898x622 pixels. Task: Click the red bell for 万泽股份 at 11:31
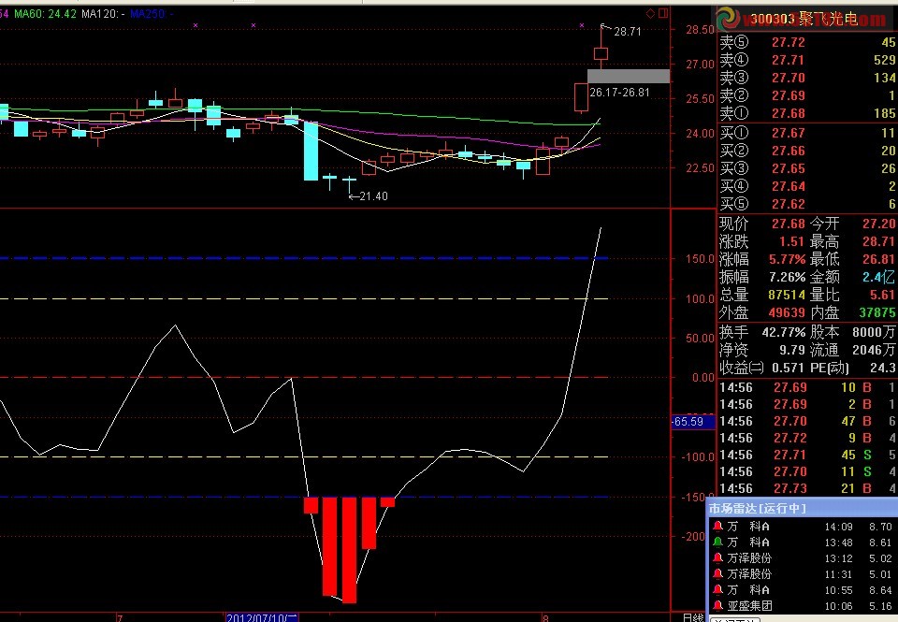[x=717, y=574]
